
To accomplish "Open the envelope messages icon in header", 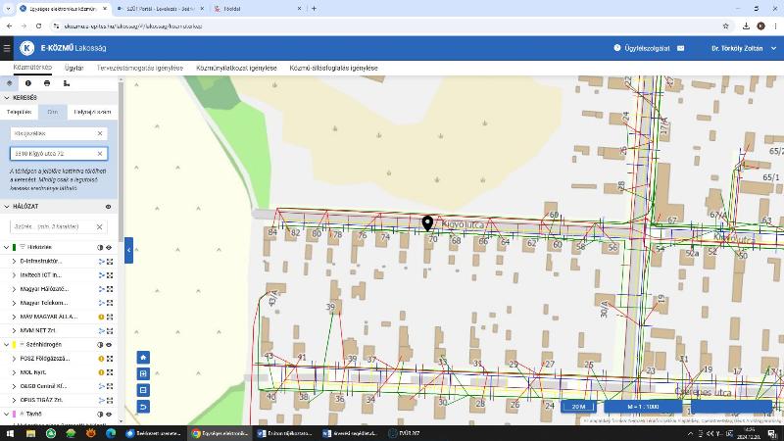I will pos(680,48).
